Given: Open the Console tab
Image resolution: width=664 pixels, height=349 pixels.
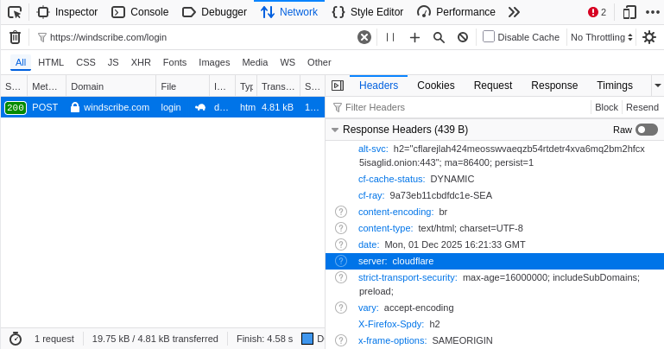Looking at the screenshot, I should point(140,12).
